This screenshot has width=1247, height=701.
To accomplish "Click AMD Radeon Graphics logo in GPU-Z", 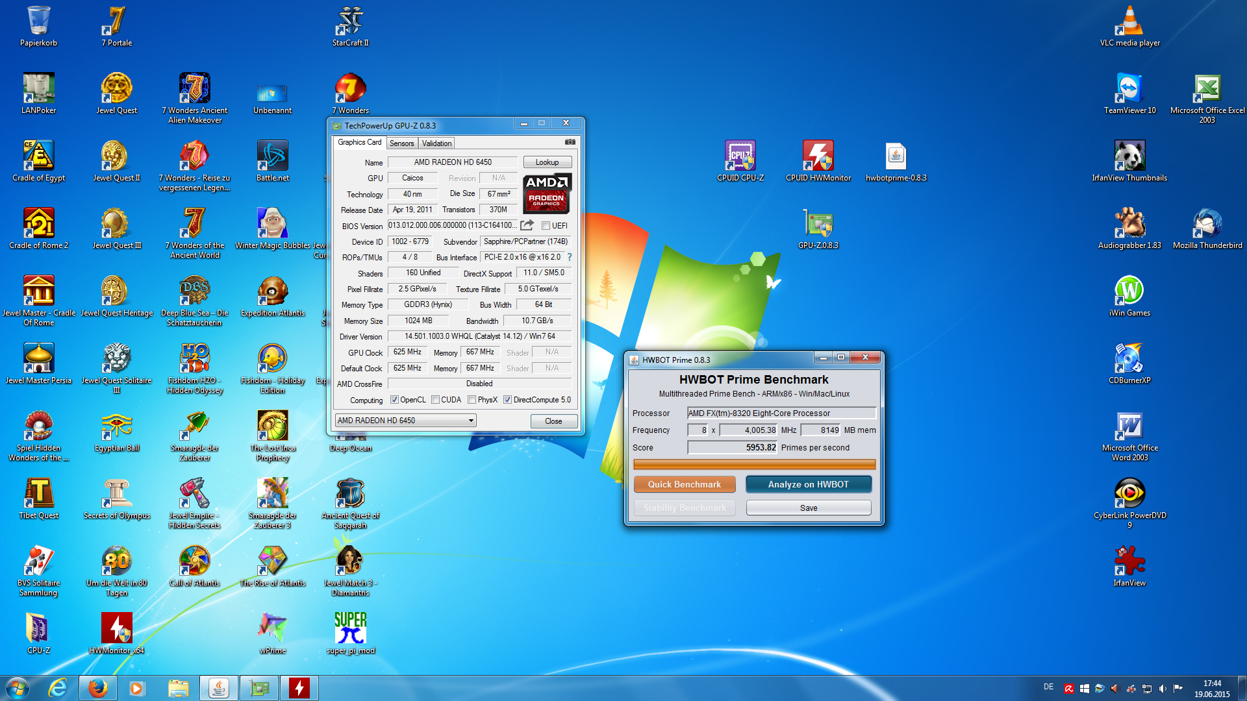I will click(x=547, y=193).
